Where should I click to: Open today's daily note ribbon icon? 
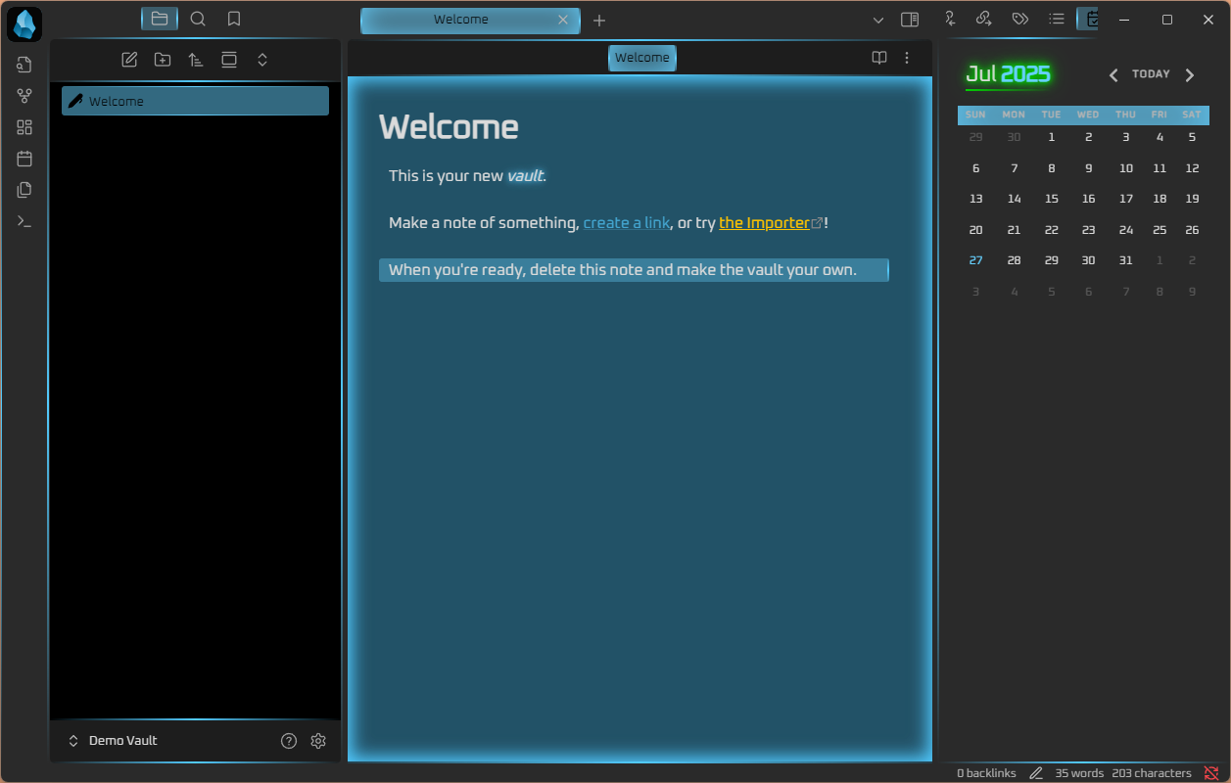24,159
